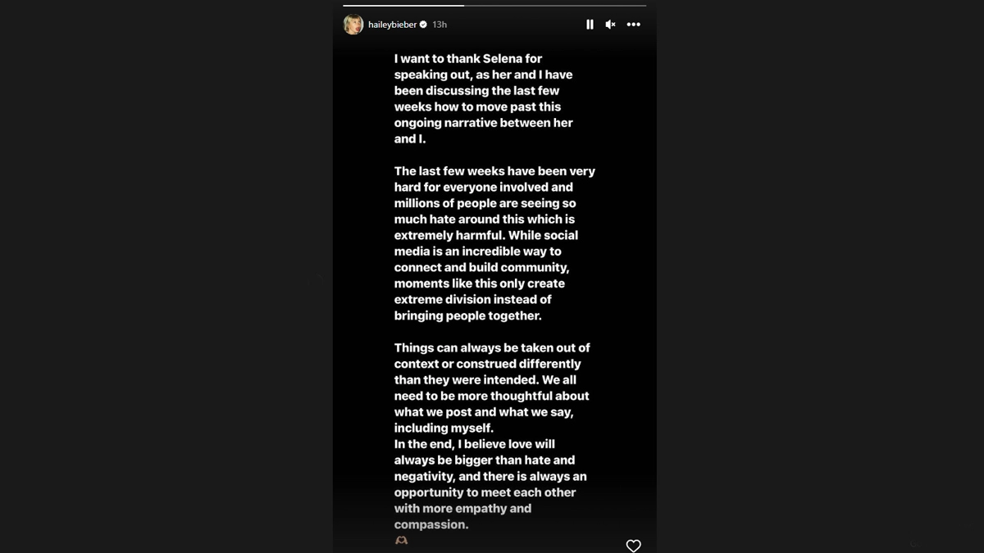Image resolution: width=984 pixels, height=553 pixels.
Task: Open the three-dot more options menu
Action: 633,25
